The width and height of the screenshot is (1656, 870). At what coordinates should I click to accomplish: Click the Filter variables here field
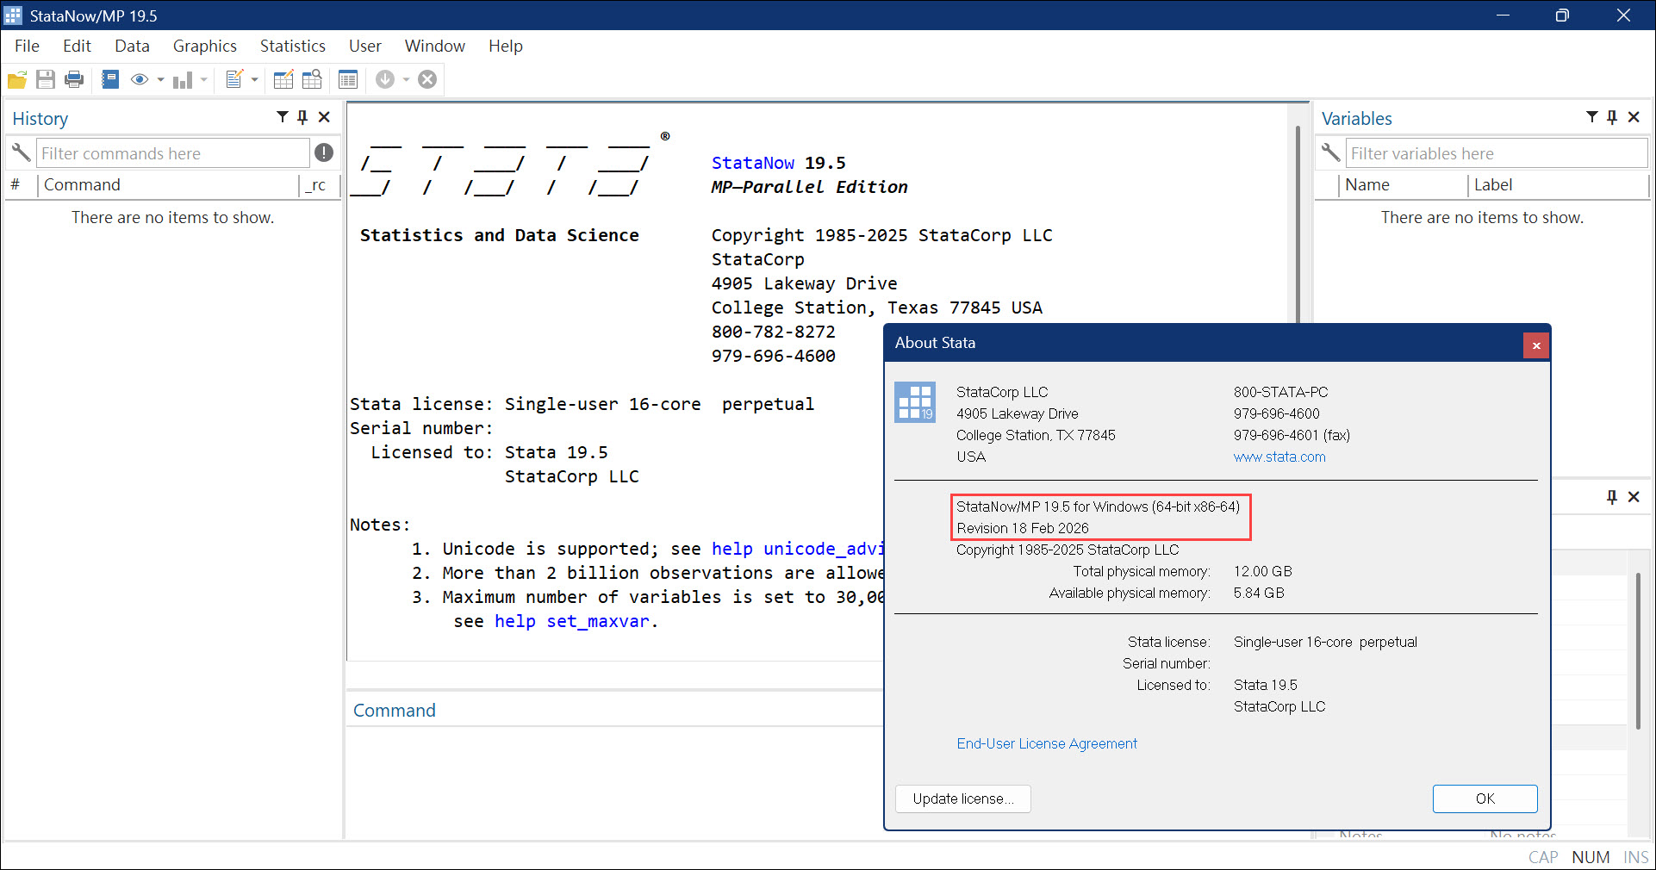[1497, 153]
